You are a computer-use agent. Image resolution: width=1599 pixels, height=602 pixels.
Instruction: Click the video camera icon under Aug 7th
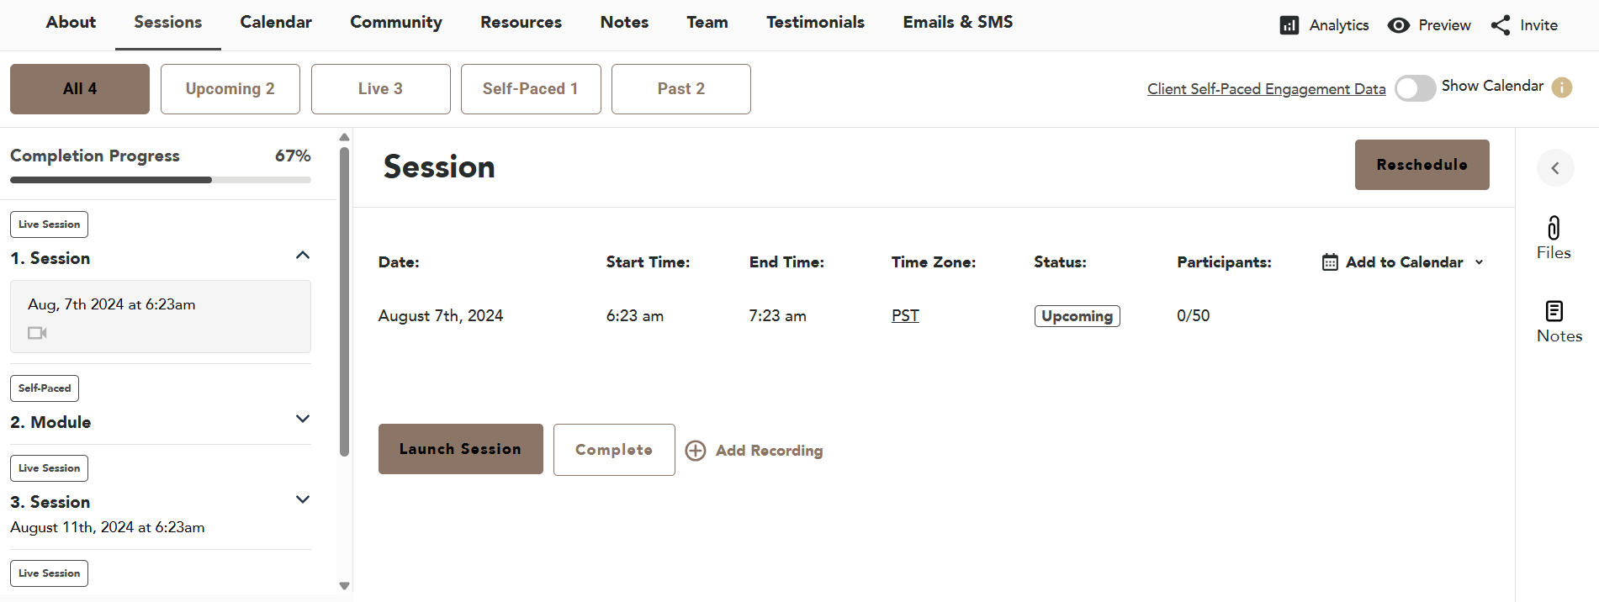[x=37, y=333]
